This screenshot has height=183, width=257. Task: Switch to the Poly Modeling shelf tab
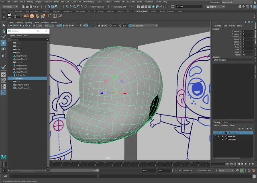31,11
